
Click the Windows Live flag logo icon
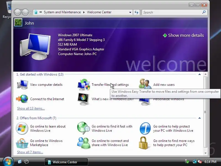coord(22,128)
